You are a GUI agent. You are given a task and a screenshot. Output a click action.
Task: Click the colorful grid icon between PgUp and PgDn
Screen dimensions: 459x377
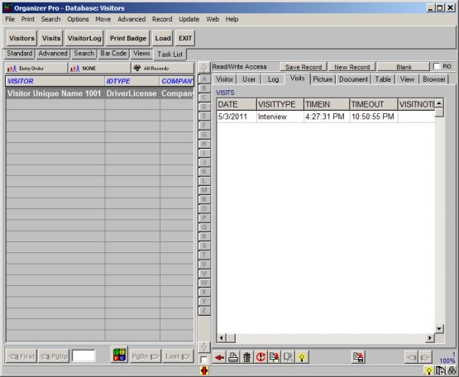(x=119, y=354)
